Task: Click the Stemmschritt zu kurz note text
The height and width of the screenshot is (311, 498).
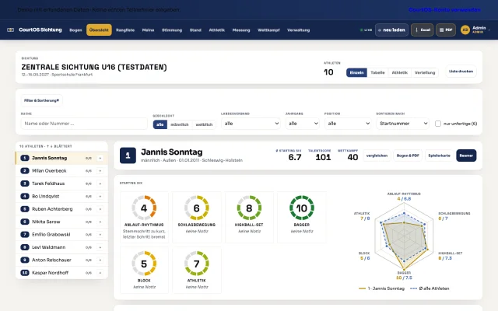Action: (x=144, y=234)
